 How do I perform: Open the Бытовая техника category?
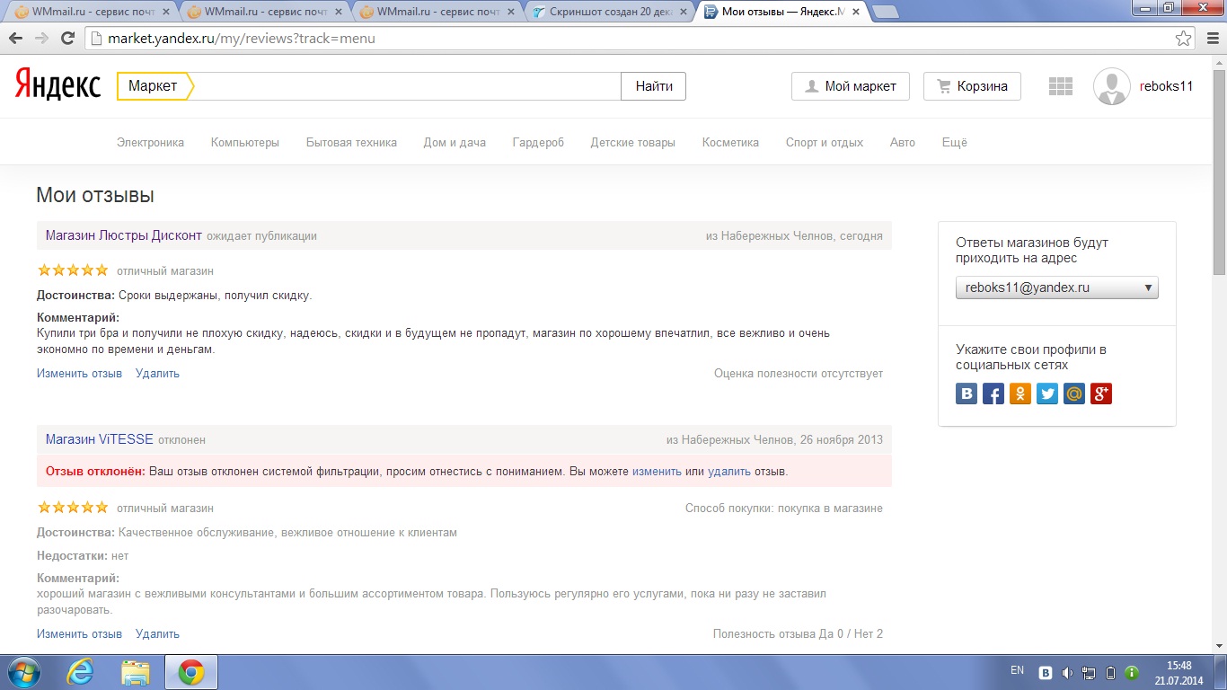pos(351,142)
